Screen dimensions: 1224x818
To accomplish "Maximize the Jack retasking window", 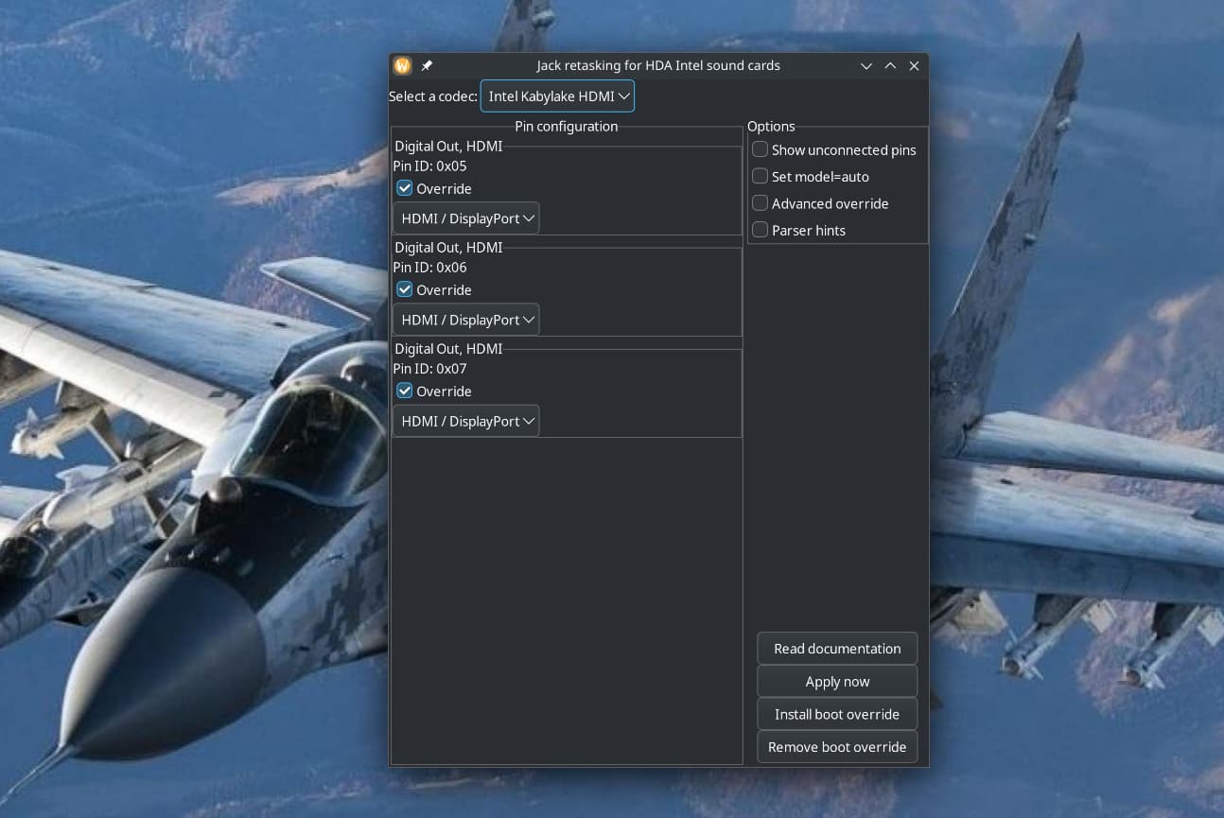I will 890,66.
